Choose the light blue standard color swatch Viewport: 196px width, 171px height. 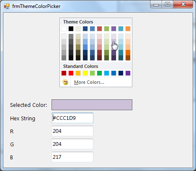[106, 73]
